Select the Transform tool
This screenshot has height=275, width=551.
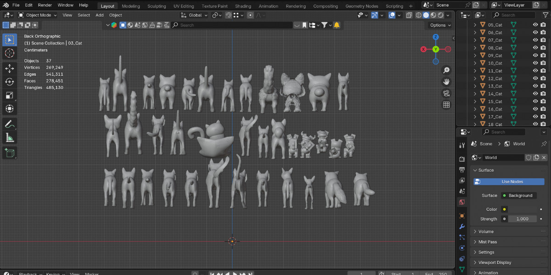(x=10, y=109)
